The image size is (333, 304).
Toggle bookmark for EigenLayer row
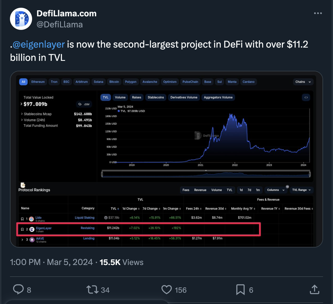[x=22, y=229]
